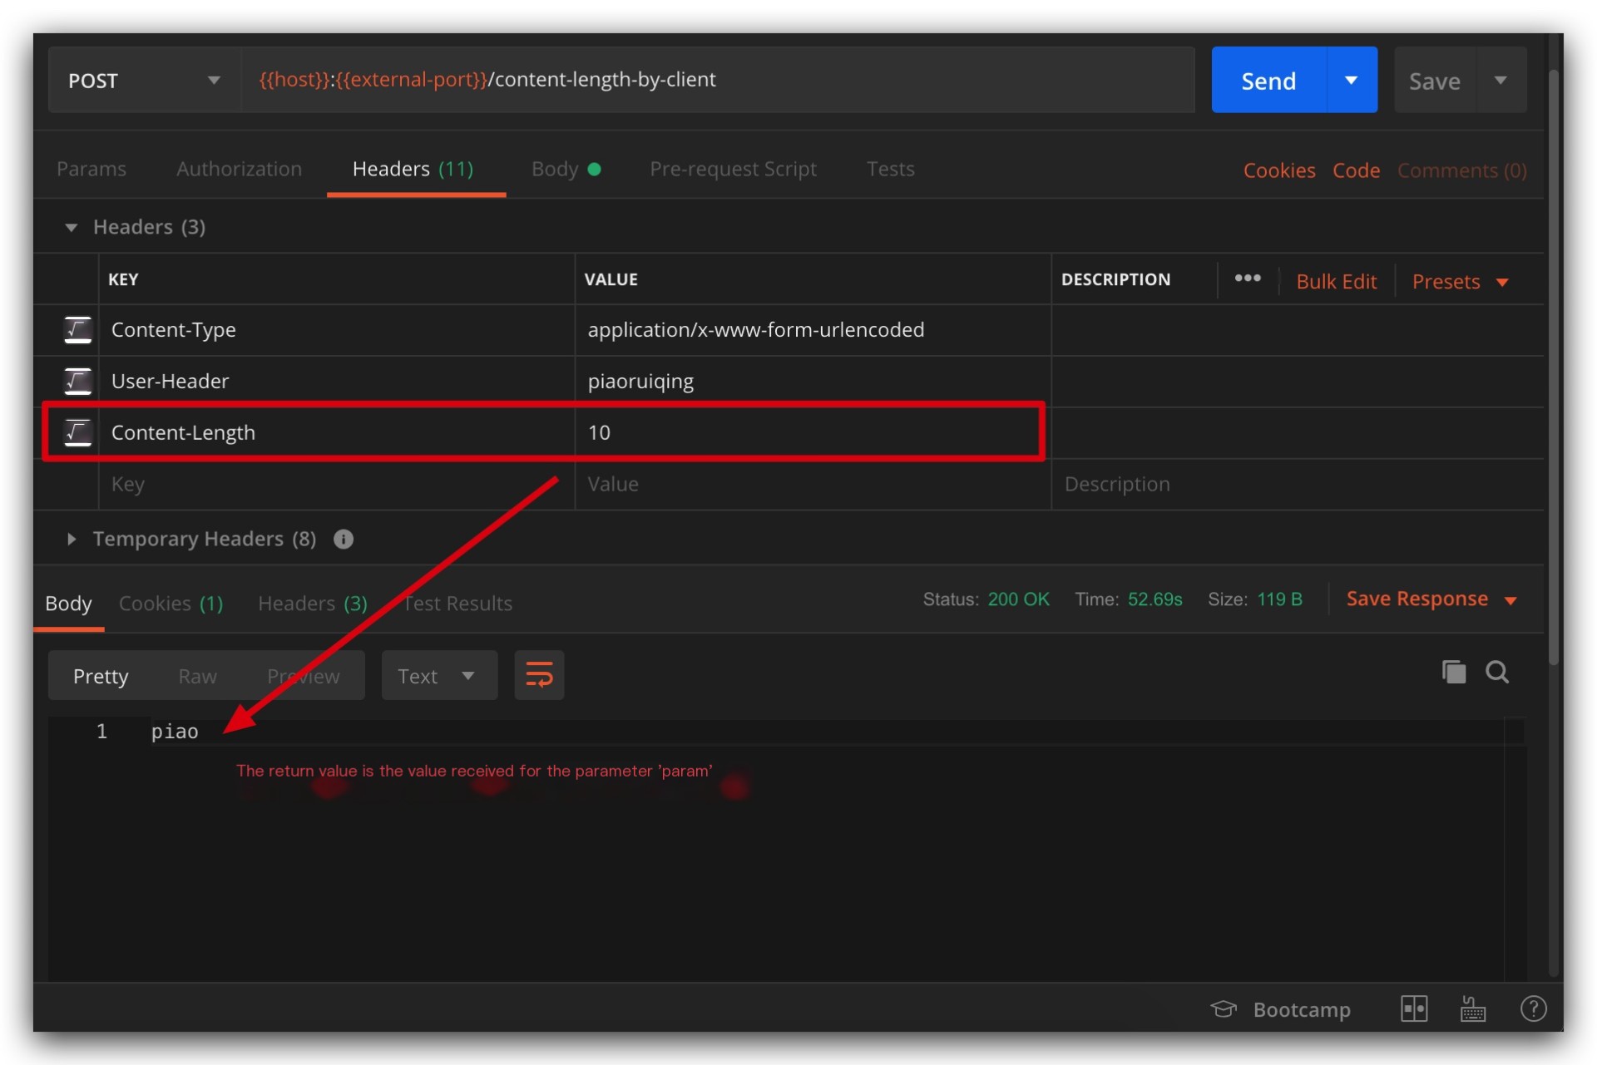The image size is (1597, 1065).
Task: Click the User-Header key cell
Action: click(x=337, y=382)
